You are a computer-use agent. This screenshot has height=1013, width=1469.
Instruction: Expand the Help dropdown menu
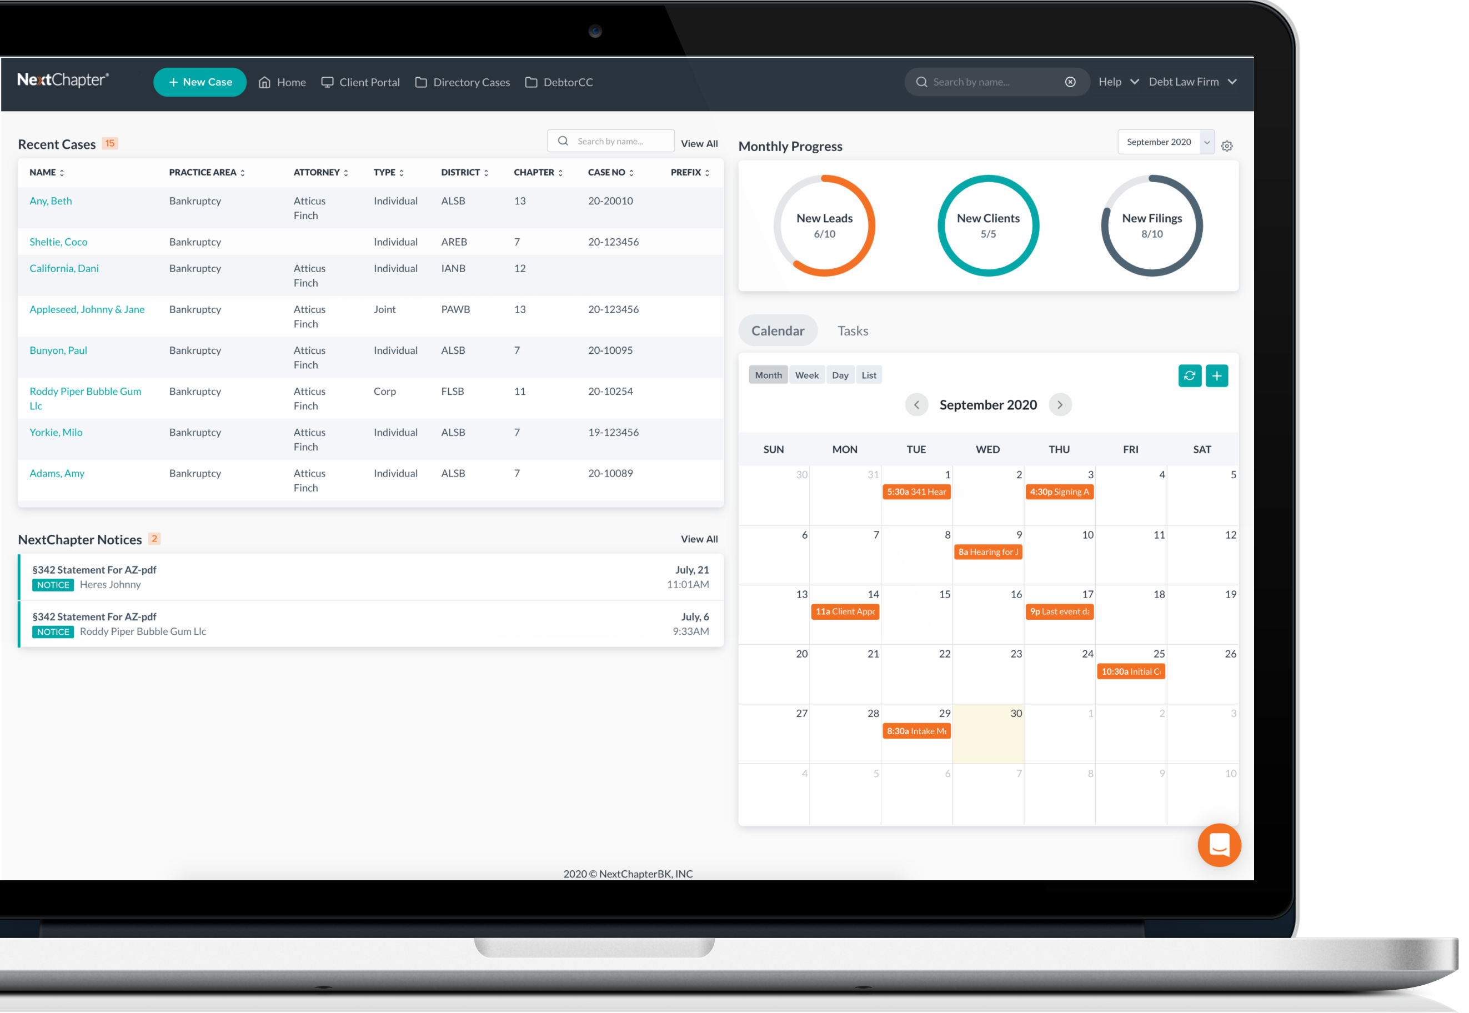pos(1118,82)
